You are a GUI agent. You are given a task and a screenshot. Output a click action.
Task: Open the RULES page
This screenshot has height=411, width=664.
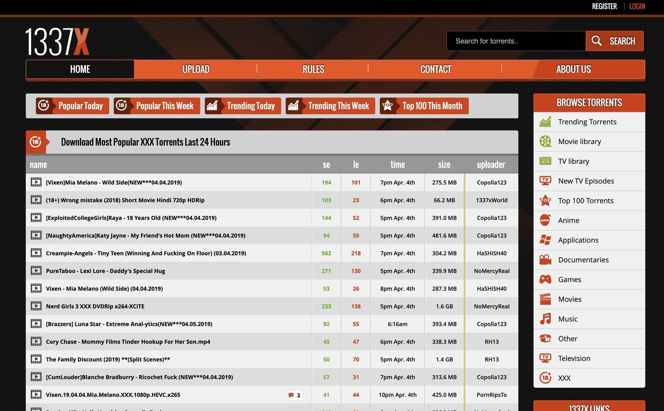coord(313,69)
